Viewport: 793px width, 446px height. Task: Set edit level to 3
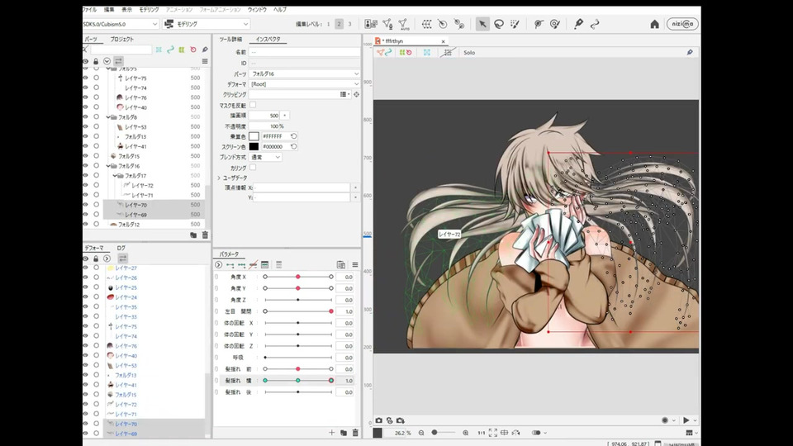tap(349, 24)
